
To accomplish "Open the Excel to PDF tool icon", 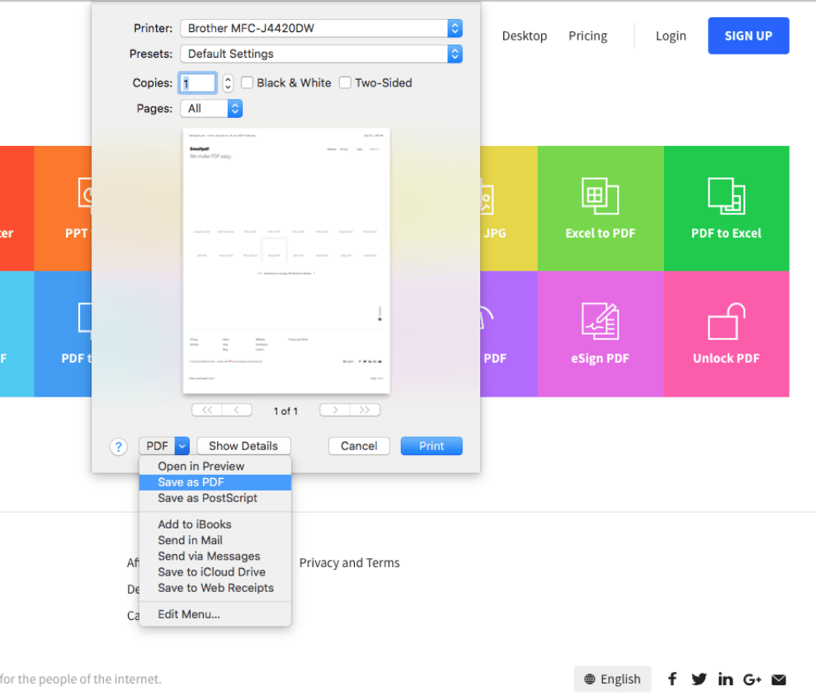I will [600, 196].
